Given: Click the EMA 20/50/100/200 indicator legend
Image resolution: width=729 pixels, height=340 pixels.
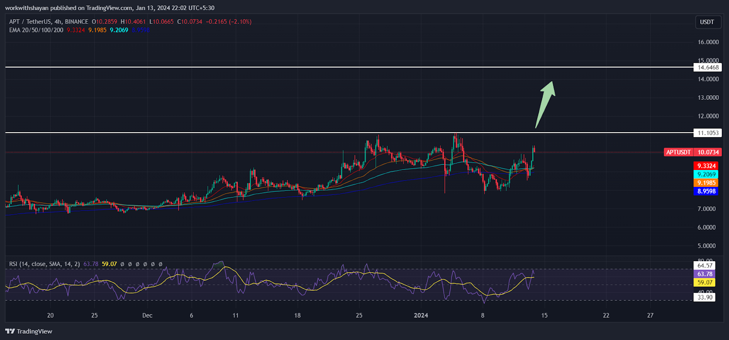Looking at the screenshot, I should click(36, 30).
